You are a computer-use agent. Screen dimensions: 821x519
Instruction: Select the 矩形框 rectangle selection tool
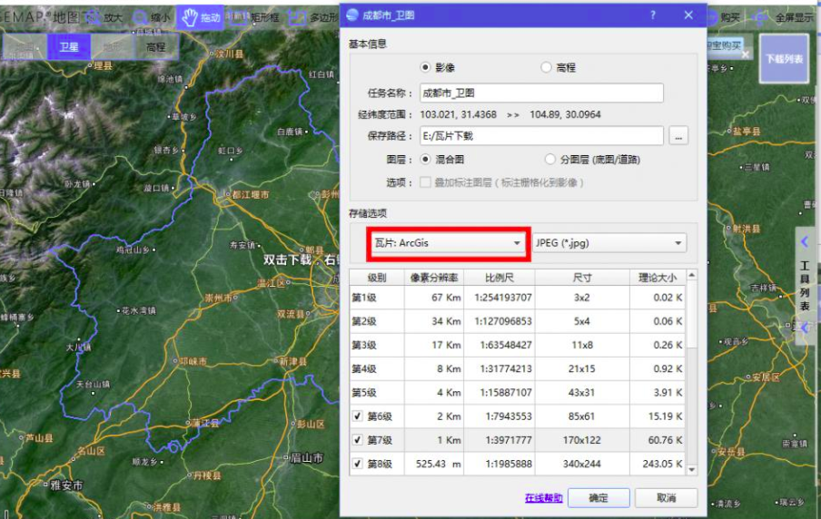252,18
